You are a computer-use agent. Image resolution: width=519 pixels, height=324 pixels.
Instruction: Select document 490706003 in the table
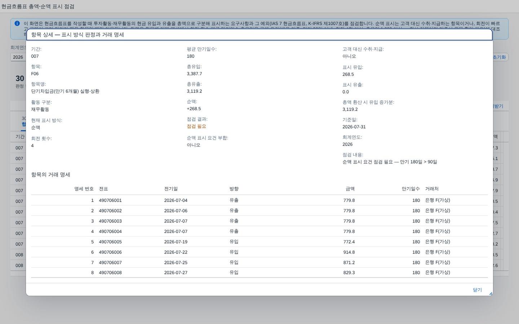(110, 221)
